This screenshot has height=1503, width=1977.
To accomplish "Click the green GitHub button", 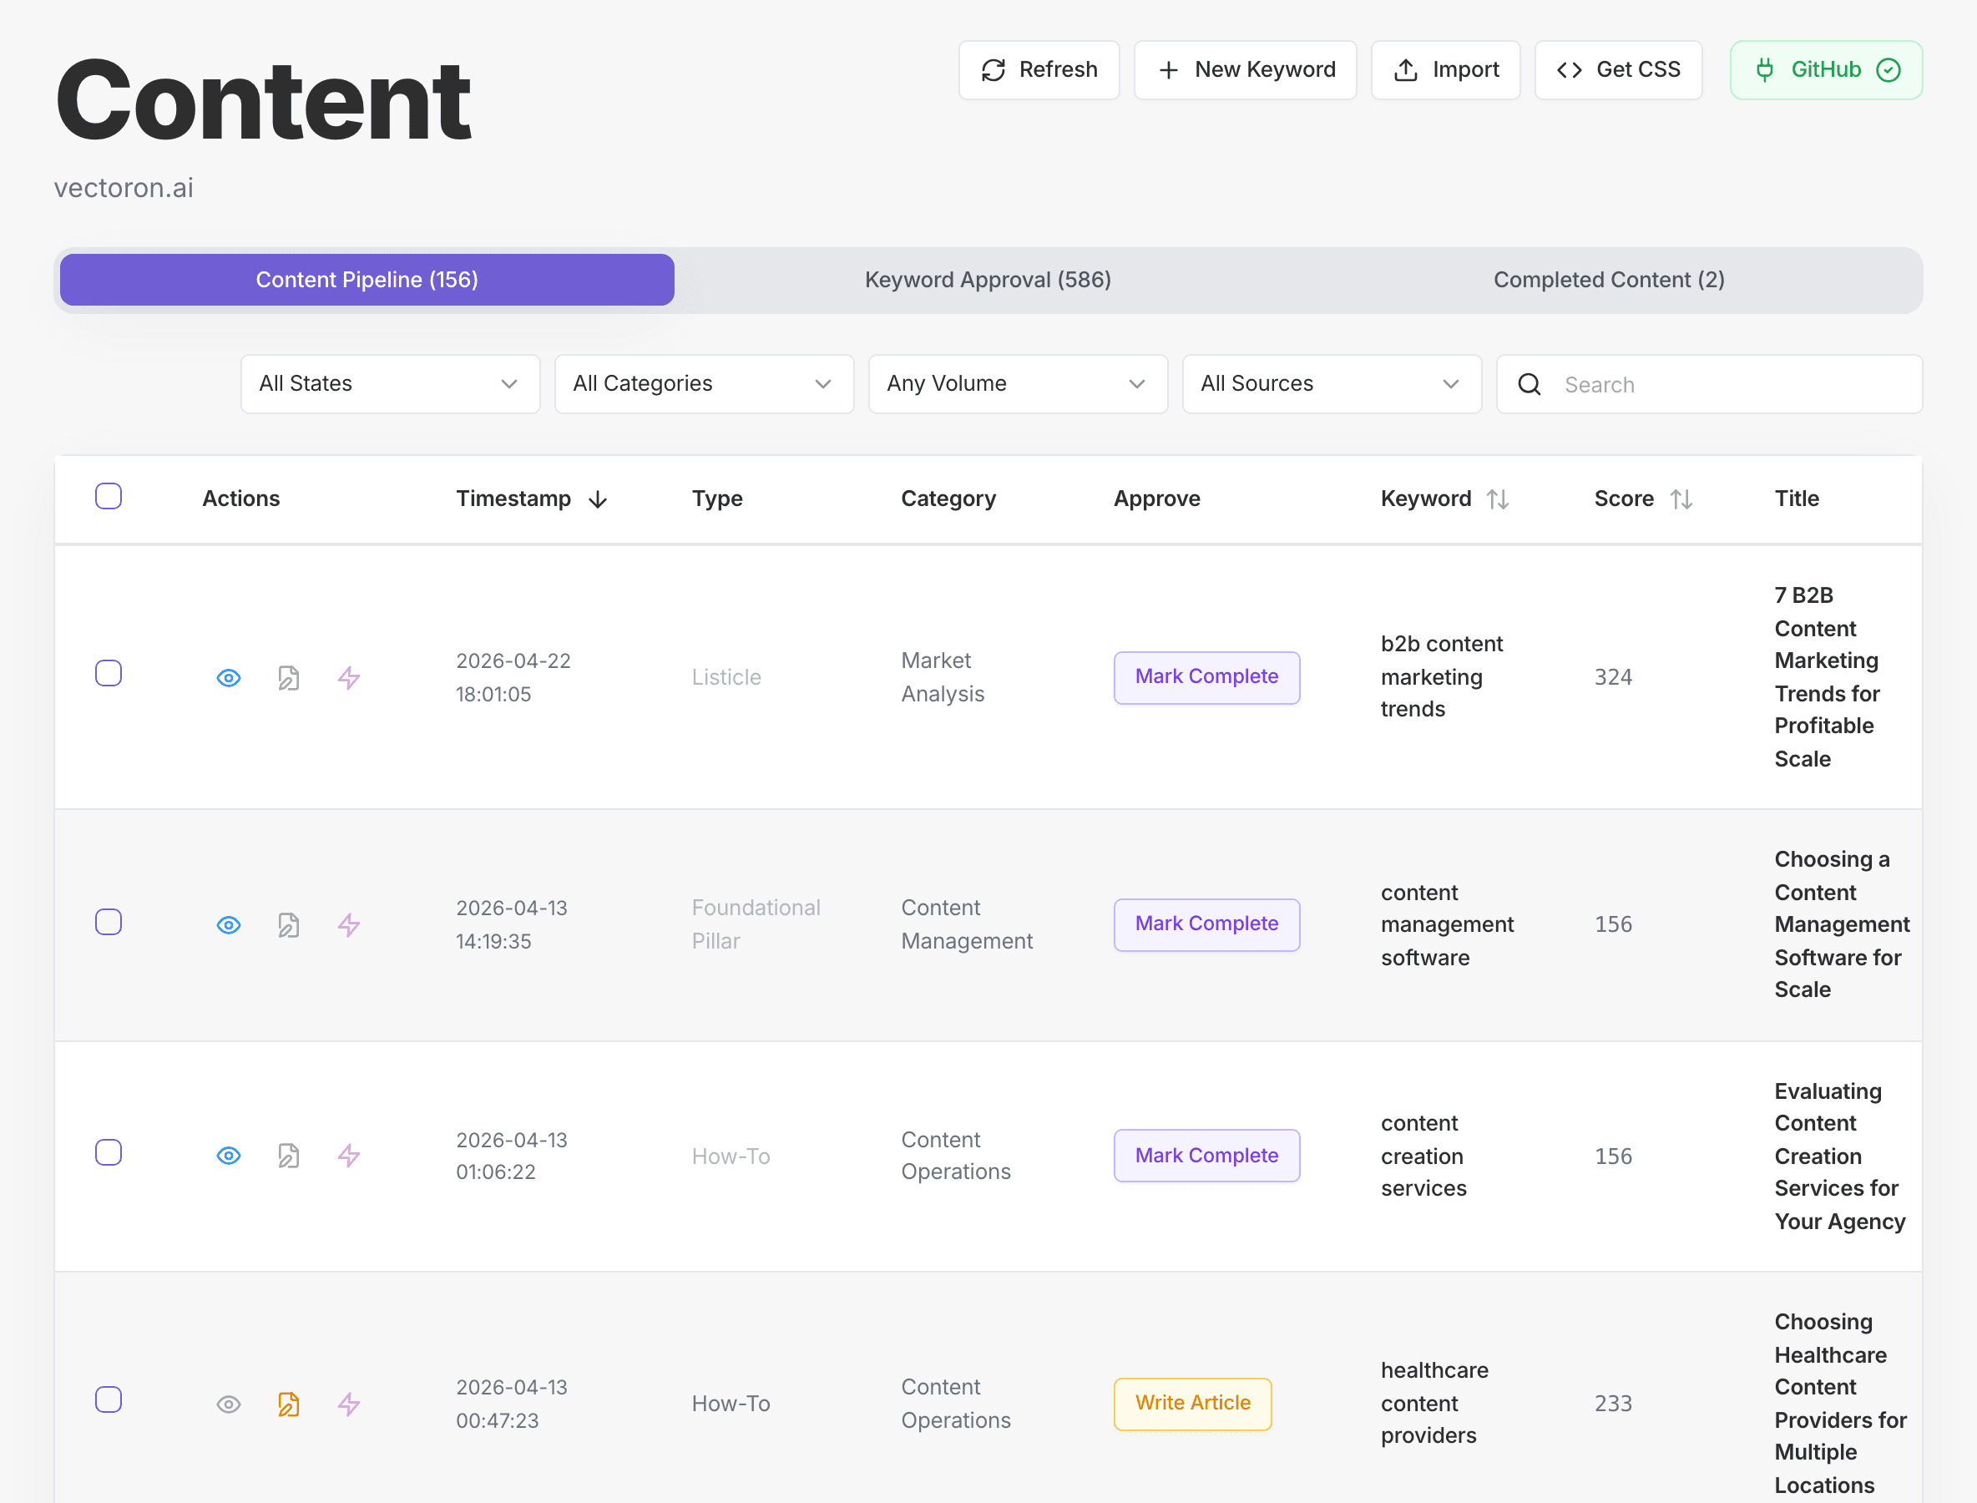I will pos(1825,68).
